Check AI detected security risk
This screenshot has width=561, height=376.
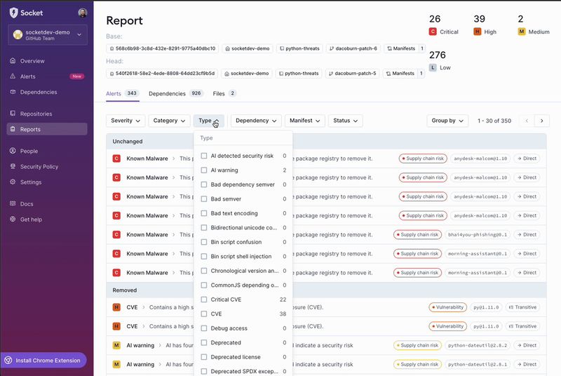204,156
